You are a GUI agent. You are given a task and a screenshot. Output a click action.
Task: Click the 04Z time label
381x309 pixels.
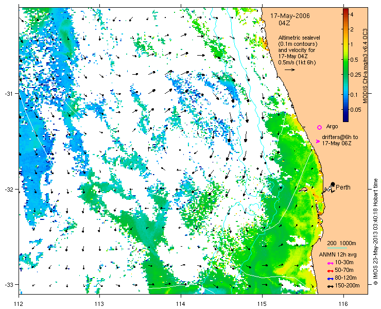coord(284,23)
